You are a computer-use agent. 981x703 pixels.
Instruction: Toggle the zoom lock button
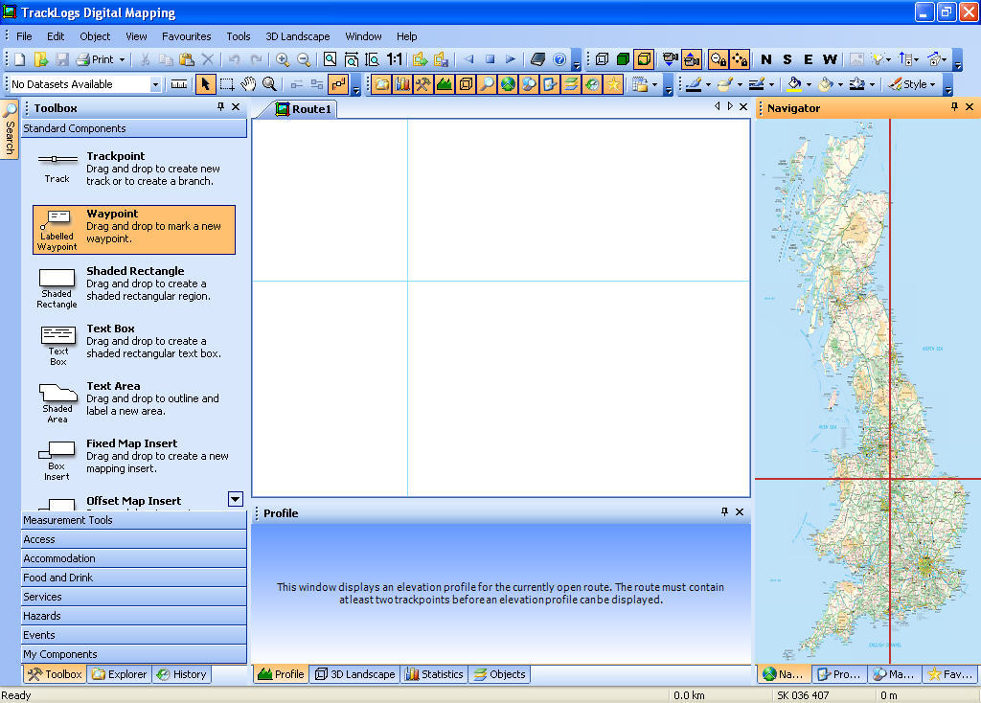click(x=719, y=59)
